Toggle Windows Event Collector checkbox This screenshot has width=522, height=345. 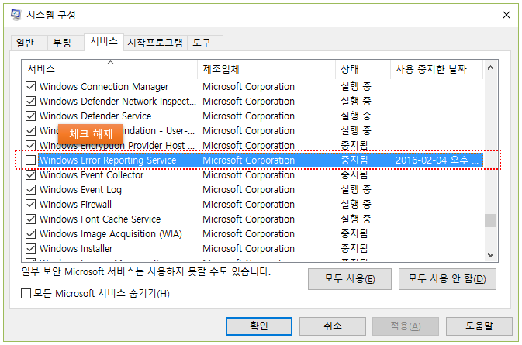30,174
